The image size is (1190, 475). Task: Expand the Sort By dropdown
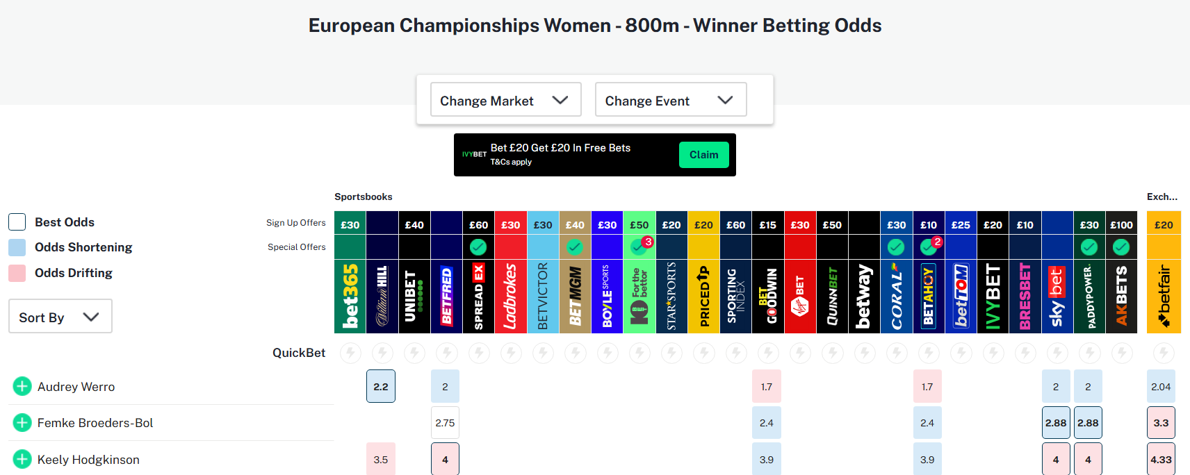(60, 317)
